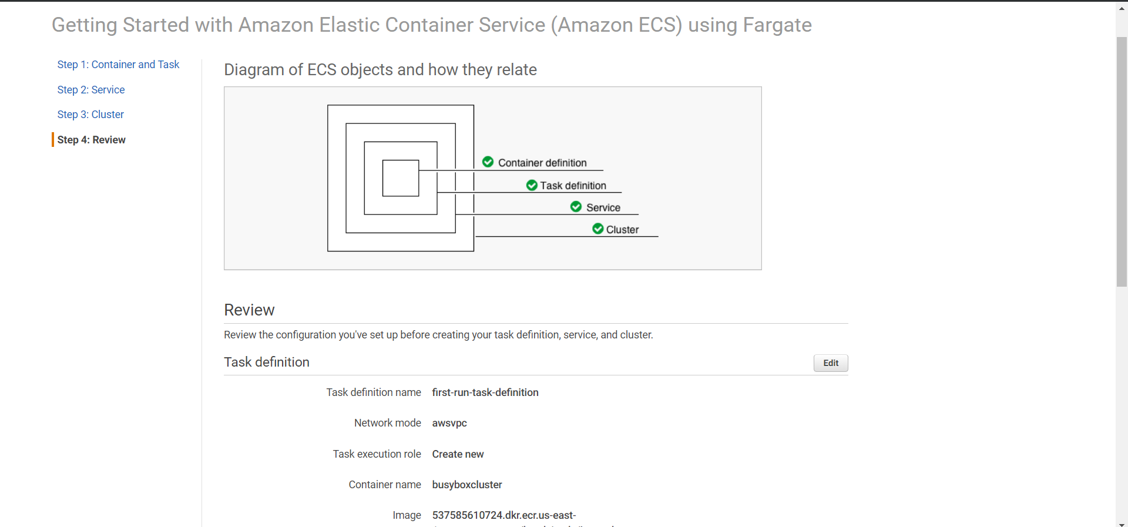
Task: Select Step 4: Review in sidebar
Action: pos(92,140)
